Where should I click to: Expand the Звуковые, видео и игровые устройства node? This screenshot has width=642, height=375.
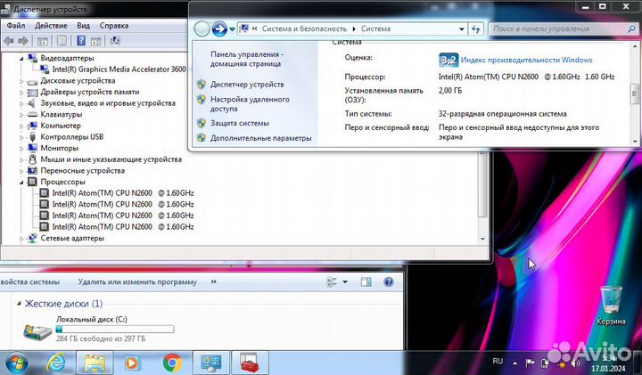[21, 104]
